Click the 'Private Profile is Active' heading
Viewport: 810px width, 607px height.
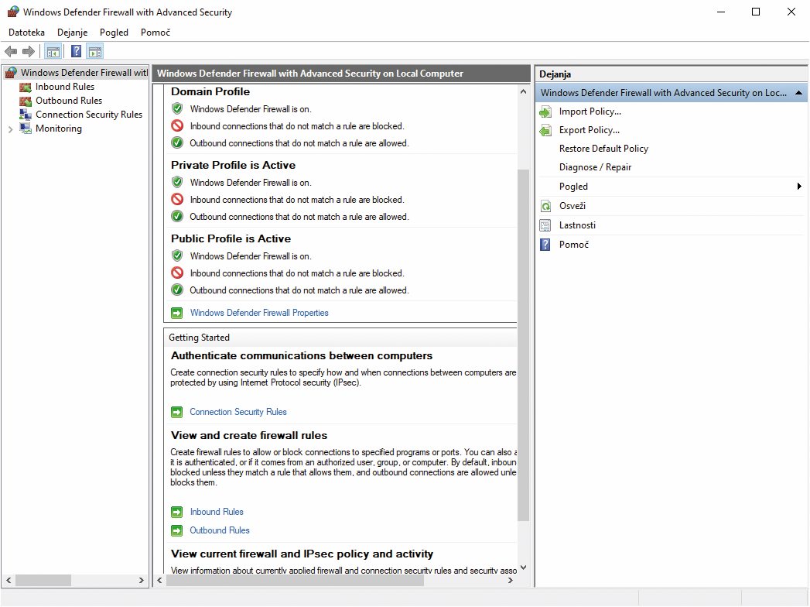tap(234, 166)
